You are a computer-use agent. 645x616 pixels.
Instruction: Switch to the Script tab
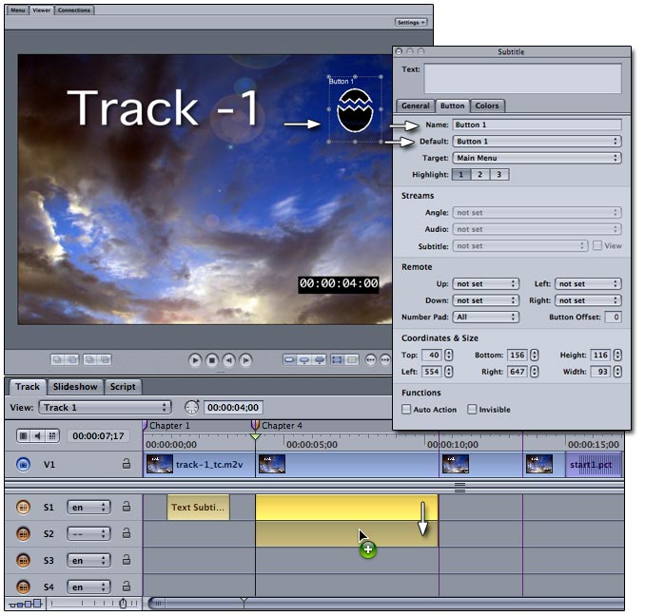tap(123, 387)
